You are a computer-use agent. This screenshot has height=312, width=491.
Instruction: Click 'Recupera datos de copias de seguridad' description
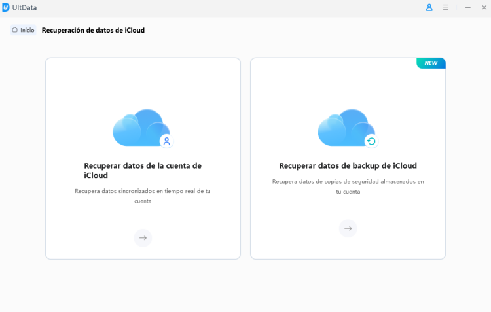[x=348, y=186]
